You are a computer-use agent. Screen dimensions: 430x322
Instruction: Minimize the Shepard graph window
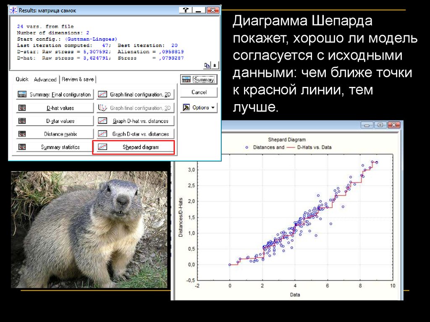coord(367,125)
